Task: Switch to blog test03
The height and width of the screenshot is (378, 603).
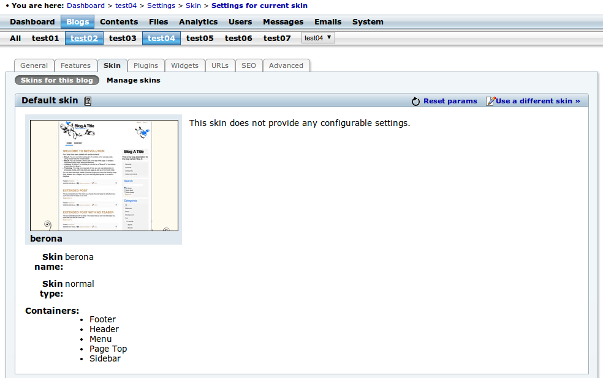Action: click(x=123, y=39)
